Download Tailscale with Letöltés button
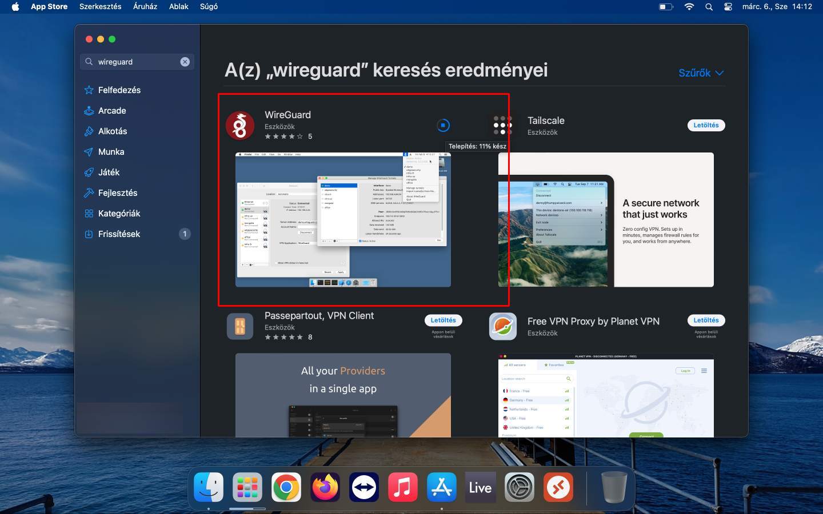The height and width of the screenshot is (514, 823). point(706,125)
